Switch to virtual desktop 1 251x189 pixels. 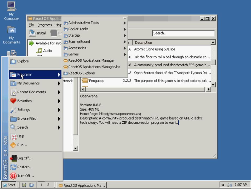click(41, 185)
